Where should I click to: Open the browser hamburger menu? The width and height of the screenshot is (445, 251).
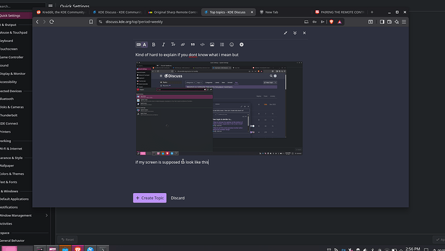tap(404, 22)
